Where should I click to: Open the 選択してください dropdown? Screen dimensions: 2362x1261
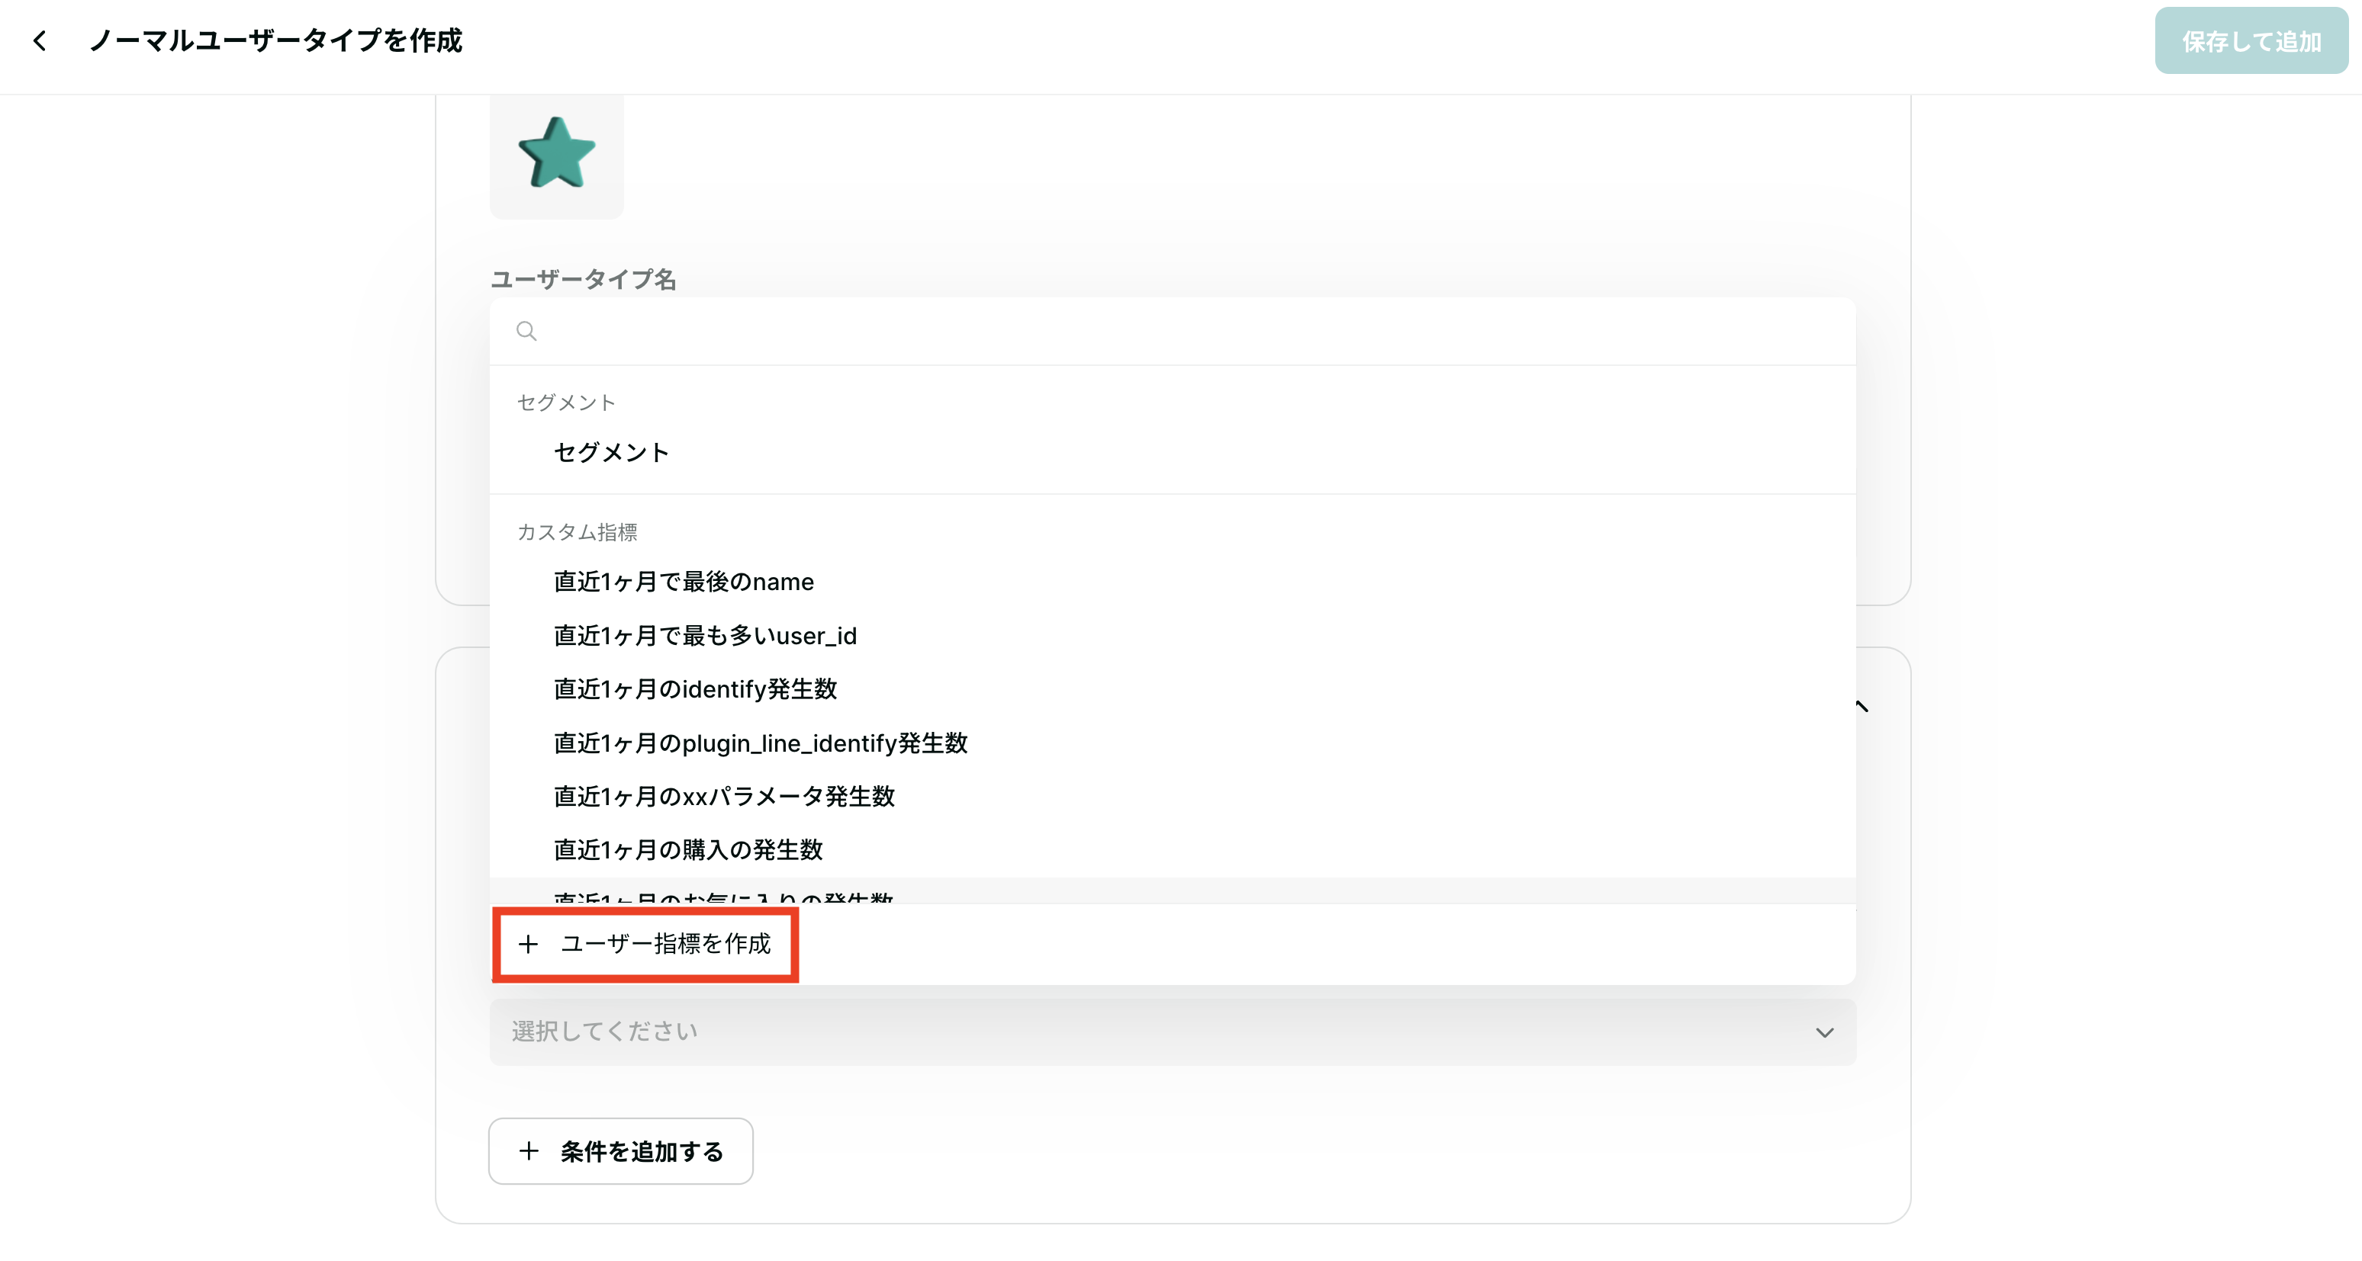(x=1173, y=1032)
